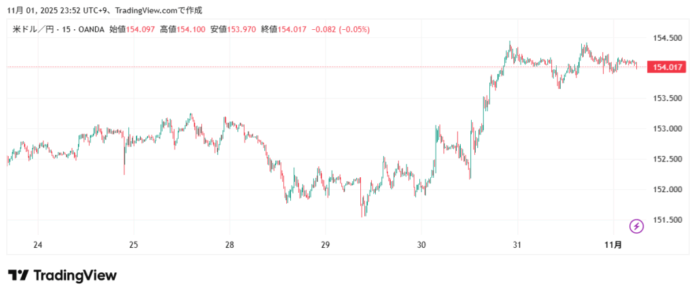Click the OANDA data source label

click(90, 29)
